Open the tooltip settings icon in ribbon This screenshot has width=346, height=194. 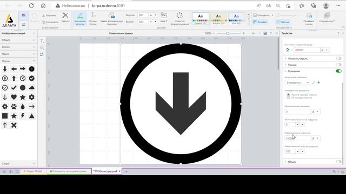[112, 16]
